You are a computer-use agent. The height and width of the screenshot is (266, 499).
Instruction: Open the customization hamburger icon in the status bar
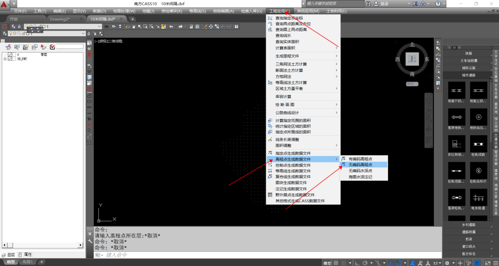[495, 263]
